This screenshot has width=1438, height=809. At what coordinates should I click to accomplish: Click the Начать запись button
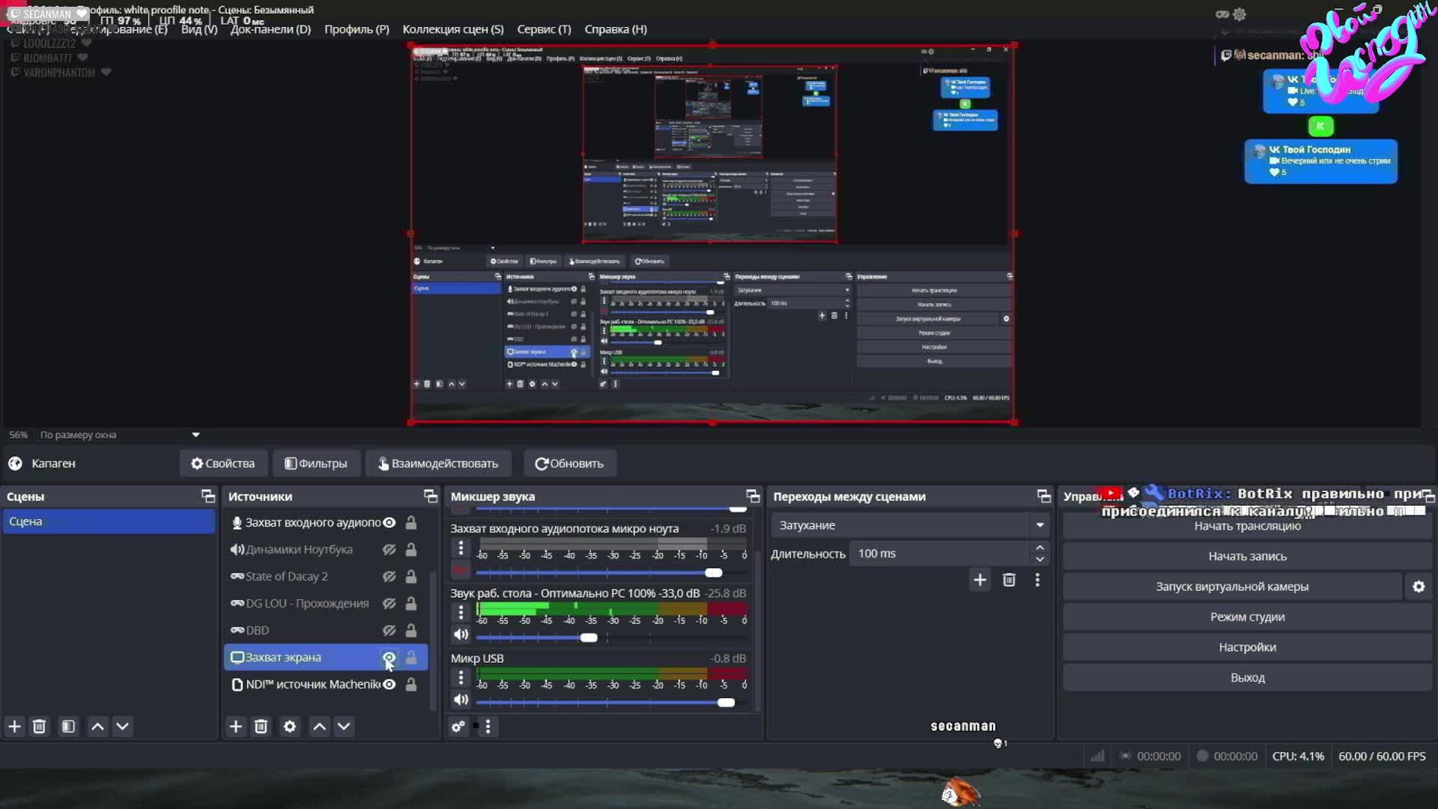click(x=1247, y=556)
